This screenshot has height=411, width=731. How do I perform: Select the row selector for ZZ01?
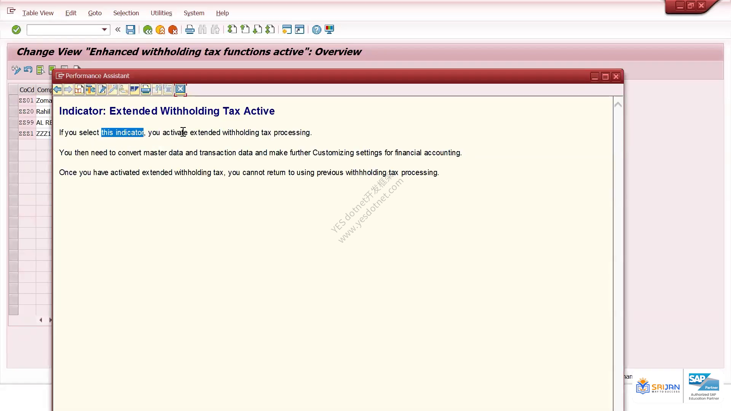[x=13, y=100]
